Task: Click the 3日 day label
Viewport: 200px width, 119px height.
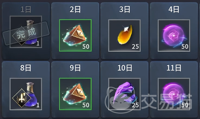Action: (124, 9)
